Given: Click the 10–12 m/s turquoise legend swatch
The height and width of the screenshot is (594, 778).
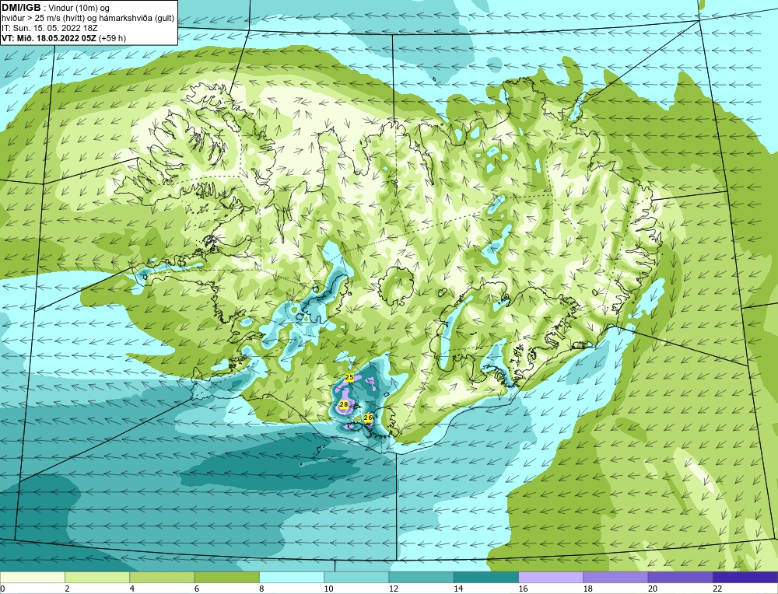Looking at the screenshot, I should click(356, 577).
